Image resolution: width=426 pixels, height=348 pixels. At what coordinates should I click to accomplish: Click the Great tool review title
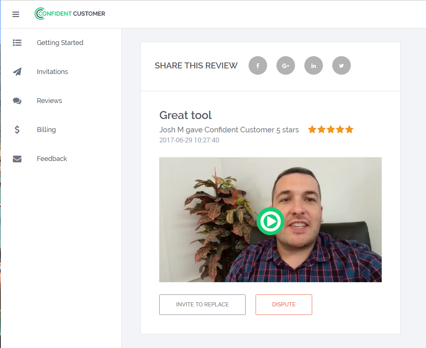click(186, 115)
